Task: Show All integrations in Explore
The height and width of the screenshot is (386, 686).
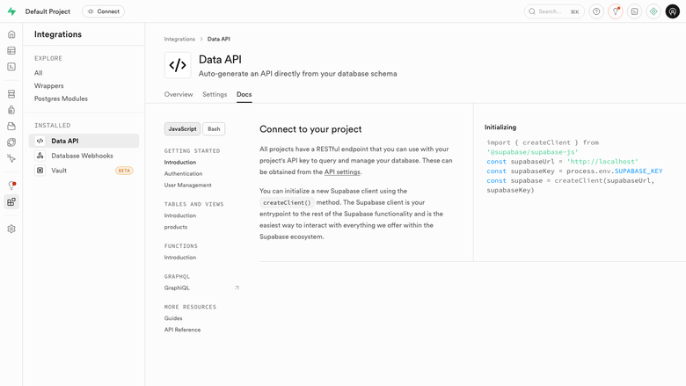Action: 39,73
